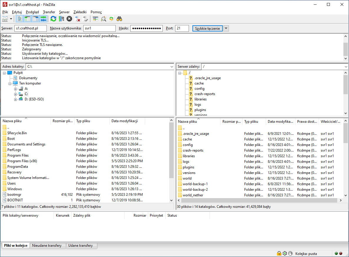The height and width of the screenshot is (257, 349).
Task: Open the Edytuj menu
Action: 17,12
